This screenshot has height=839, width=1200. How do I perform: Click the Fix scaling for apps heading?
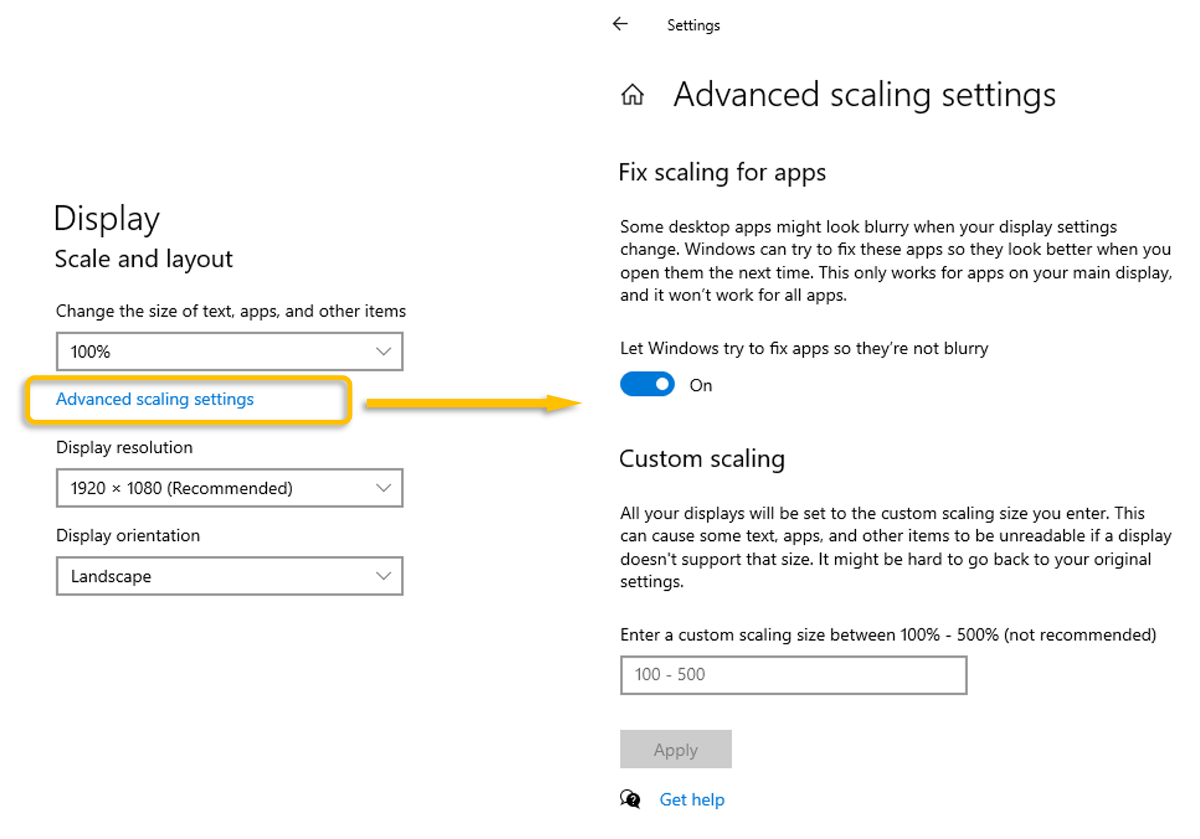pyautogui.click(x=722, y=172)
